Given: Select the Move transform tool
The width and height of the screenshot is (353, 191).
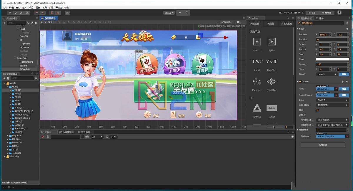Looking at the screenshot, I should click(10, 13).
